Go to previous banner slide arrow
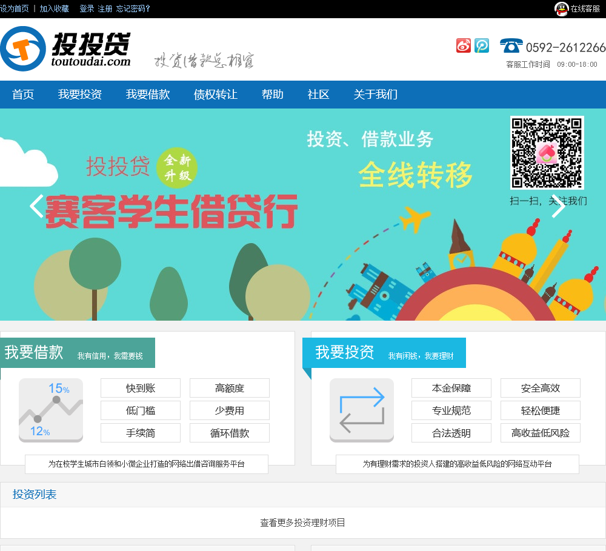606x551 pixels. [36, 206]
